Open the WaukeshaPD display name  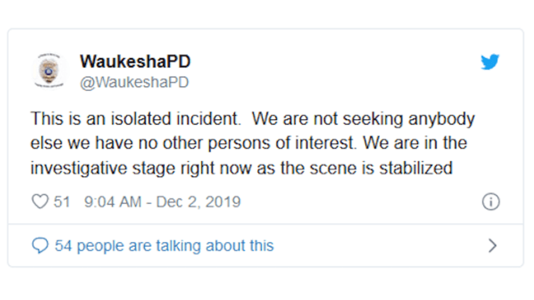(x=135, y=62)
